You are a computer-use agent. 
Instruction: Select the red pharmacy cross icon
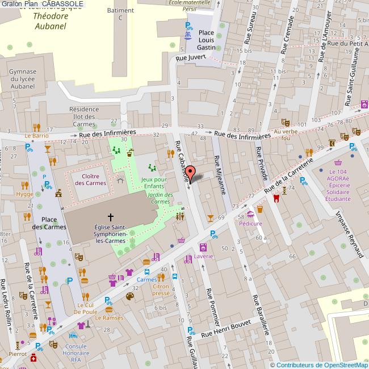click(33, 358)
